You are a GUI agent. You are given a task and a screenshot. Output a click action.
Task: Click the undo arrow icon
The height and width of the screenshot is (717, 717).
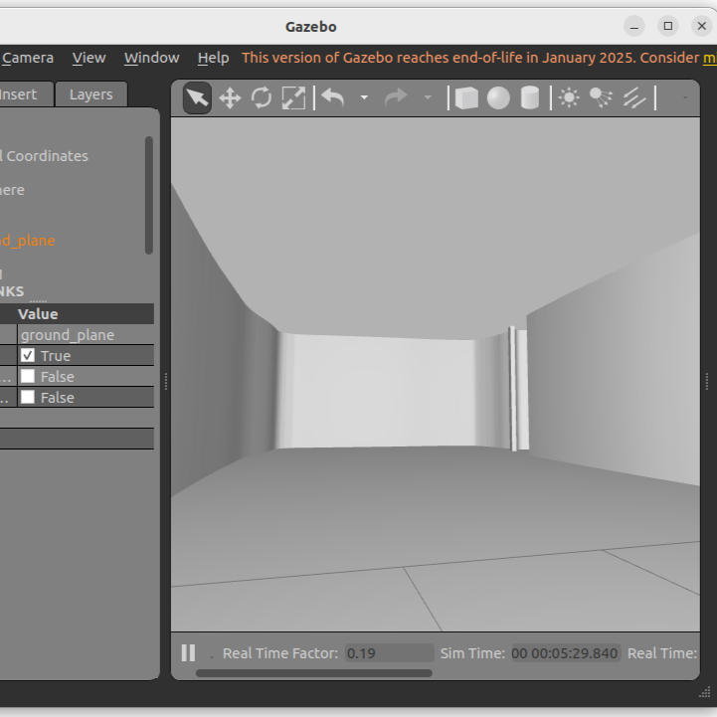click(x=333, y=97)
